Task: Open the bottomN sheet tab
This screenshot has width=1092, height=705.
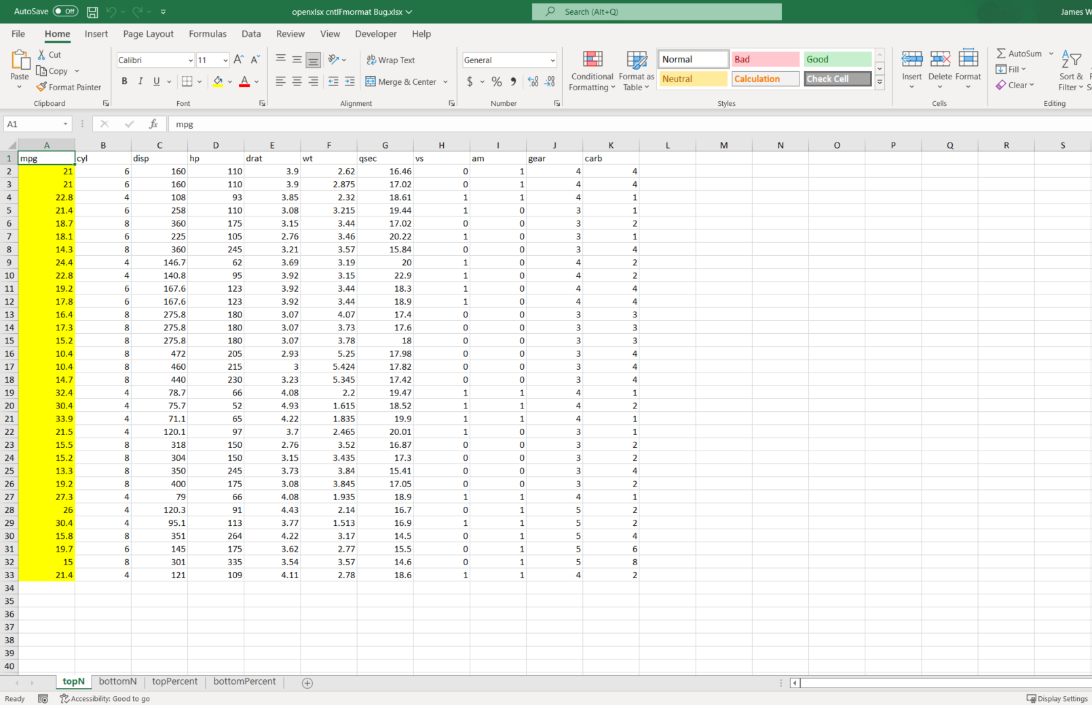Action: click(117, 681)
